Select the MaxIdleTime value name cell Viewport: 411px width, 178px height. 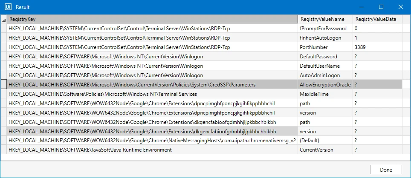click(325, 94)
